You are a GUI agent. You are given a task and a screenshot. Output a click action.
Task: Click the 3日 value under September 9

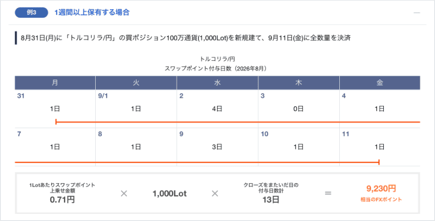click(x=217, y=147)
